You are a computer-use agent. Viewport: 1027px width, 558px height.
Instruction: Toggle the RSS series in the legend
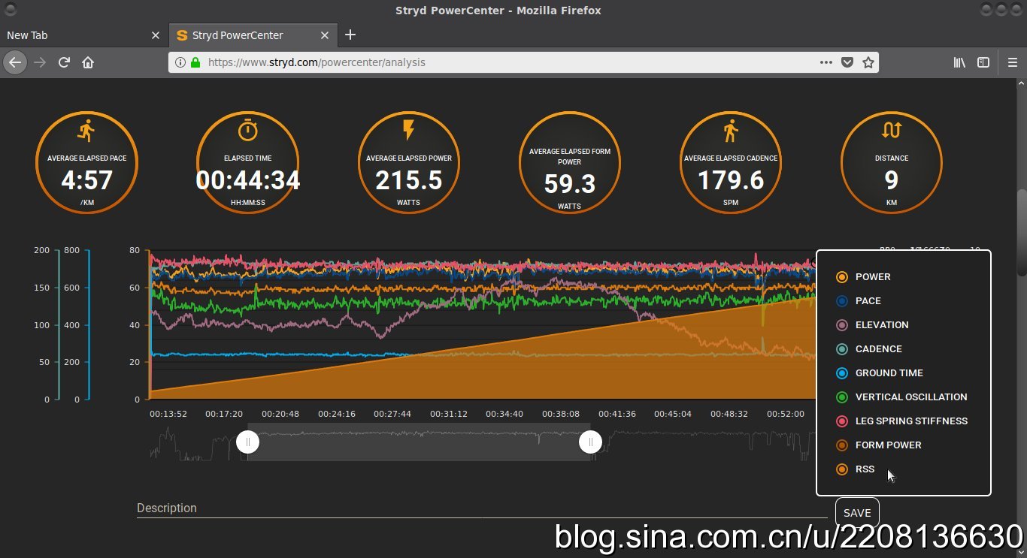point(855,469)
